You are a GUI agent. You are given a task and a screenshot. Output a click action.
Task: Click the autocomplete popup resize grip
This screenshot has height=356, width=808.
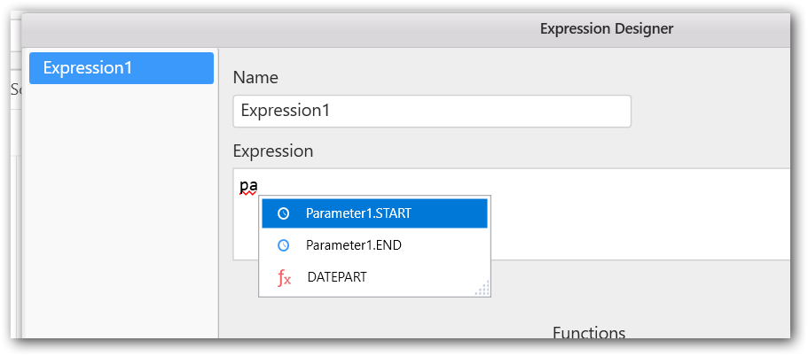pos(482,289)
